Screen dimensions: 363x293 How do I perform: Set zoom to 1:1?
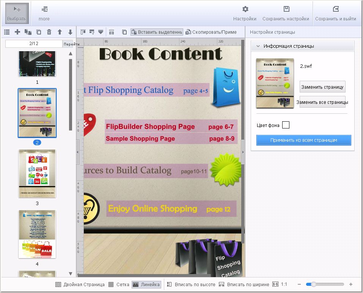(x=280, y=284)
